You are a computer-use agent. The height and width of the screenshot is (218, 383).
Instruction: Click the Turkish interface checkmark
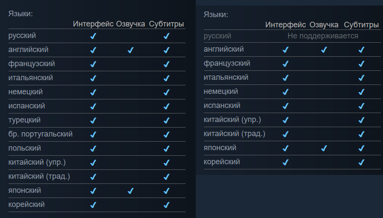point(93,121)
